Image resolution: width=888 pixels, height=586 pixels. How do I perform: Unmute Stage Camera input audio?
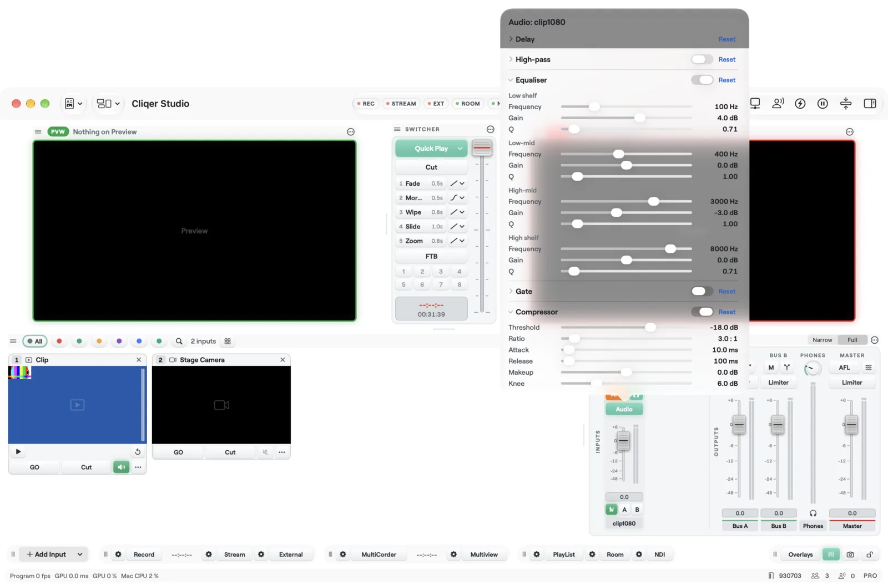(x=265, y=452)
